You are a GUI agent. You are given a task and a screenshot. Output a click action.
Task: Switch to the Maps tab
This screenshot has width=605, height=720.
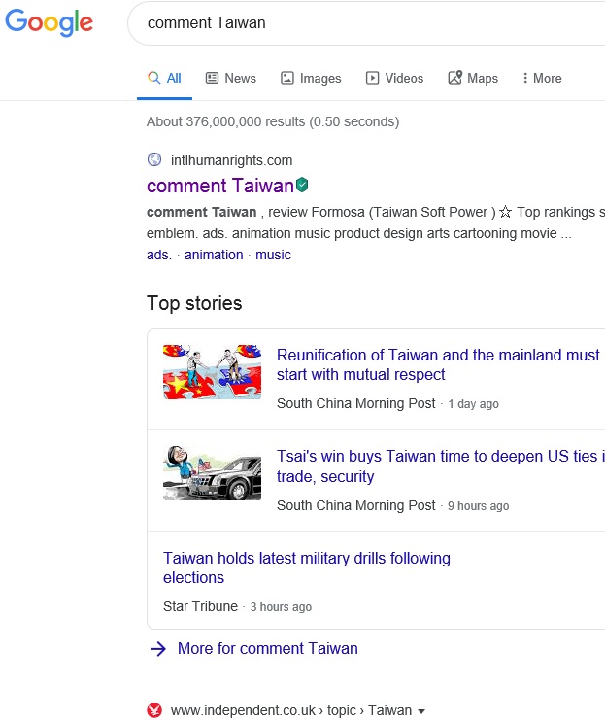point(473,78)
